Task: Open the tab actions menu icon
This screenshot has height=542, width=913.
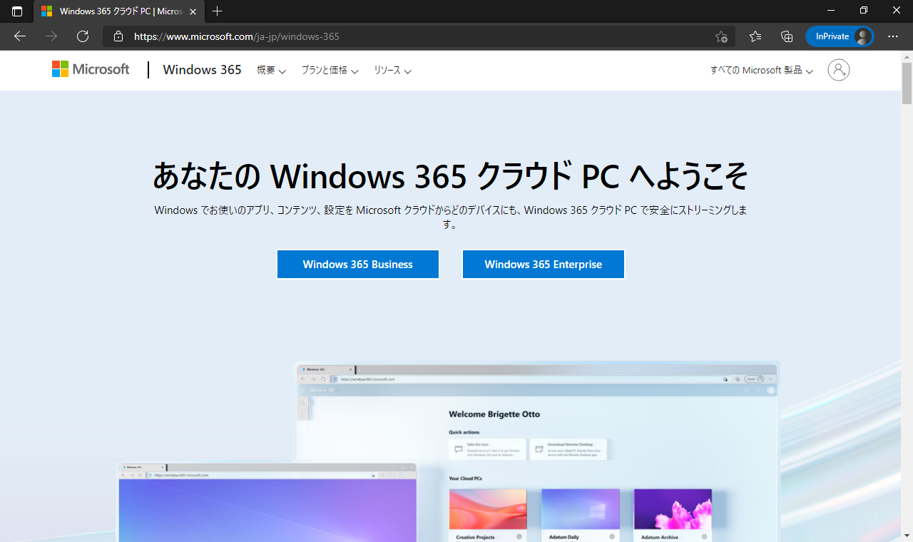Action: 17,11
